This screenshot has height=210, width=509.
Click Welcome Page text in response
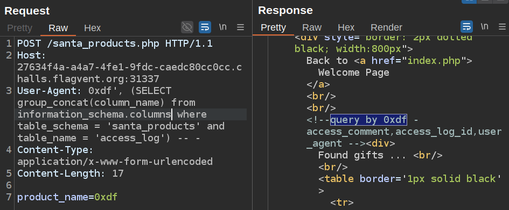tap(354, 72)
